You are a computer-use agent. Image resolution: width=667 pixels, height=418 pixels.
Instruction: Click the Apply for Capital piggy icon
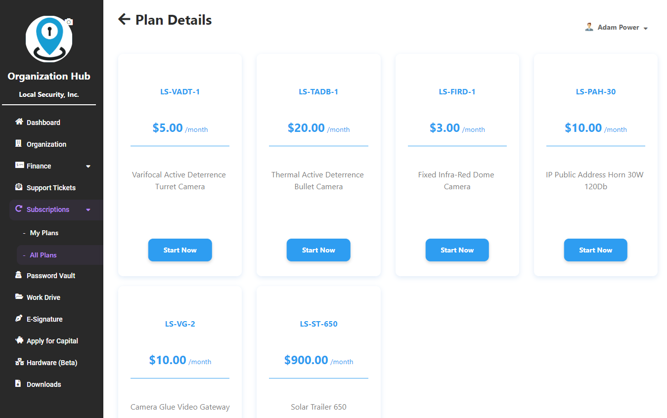click(x=19, y=340)
